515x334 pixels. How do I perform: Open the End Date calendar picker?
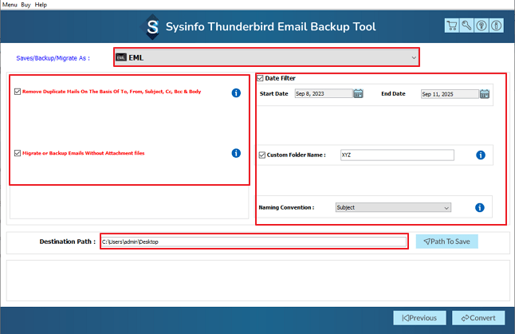[485, 94]
